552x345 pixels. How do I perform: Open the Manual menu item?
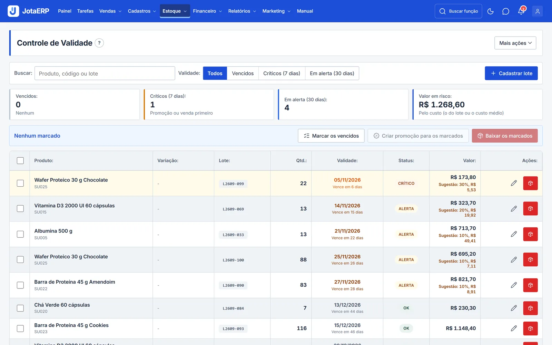[x=305, y=11]
